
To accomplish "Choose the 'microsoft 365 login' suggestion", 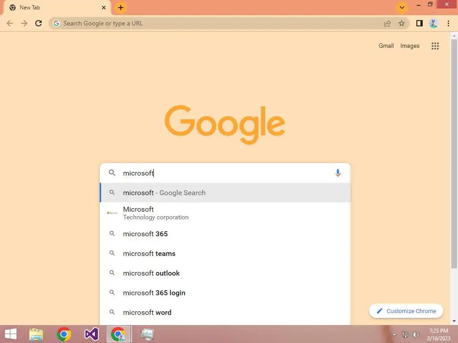I will tap(225, 293).
